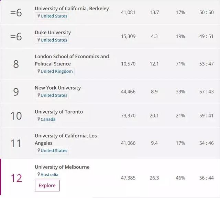Open the Duke University page link

(x=53, y=33)
